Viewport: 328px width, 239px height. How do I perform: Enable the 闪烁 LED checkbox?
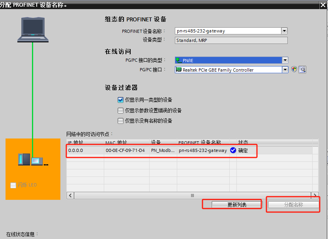[13, 185]
